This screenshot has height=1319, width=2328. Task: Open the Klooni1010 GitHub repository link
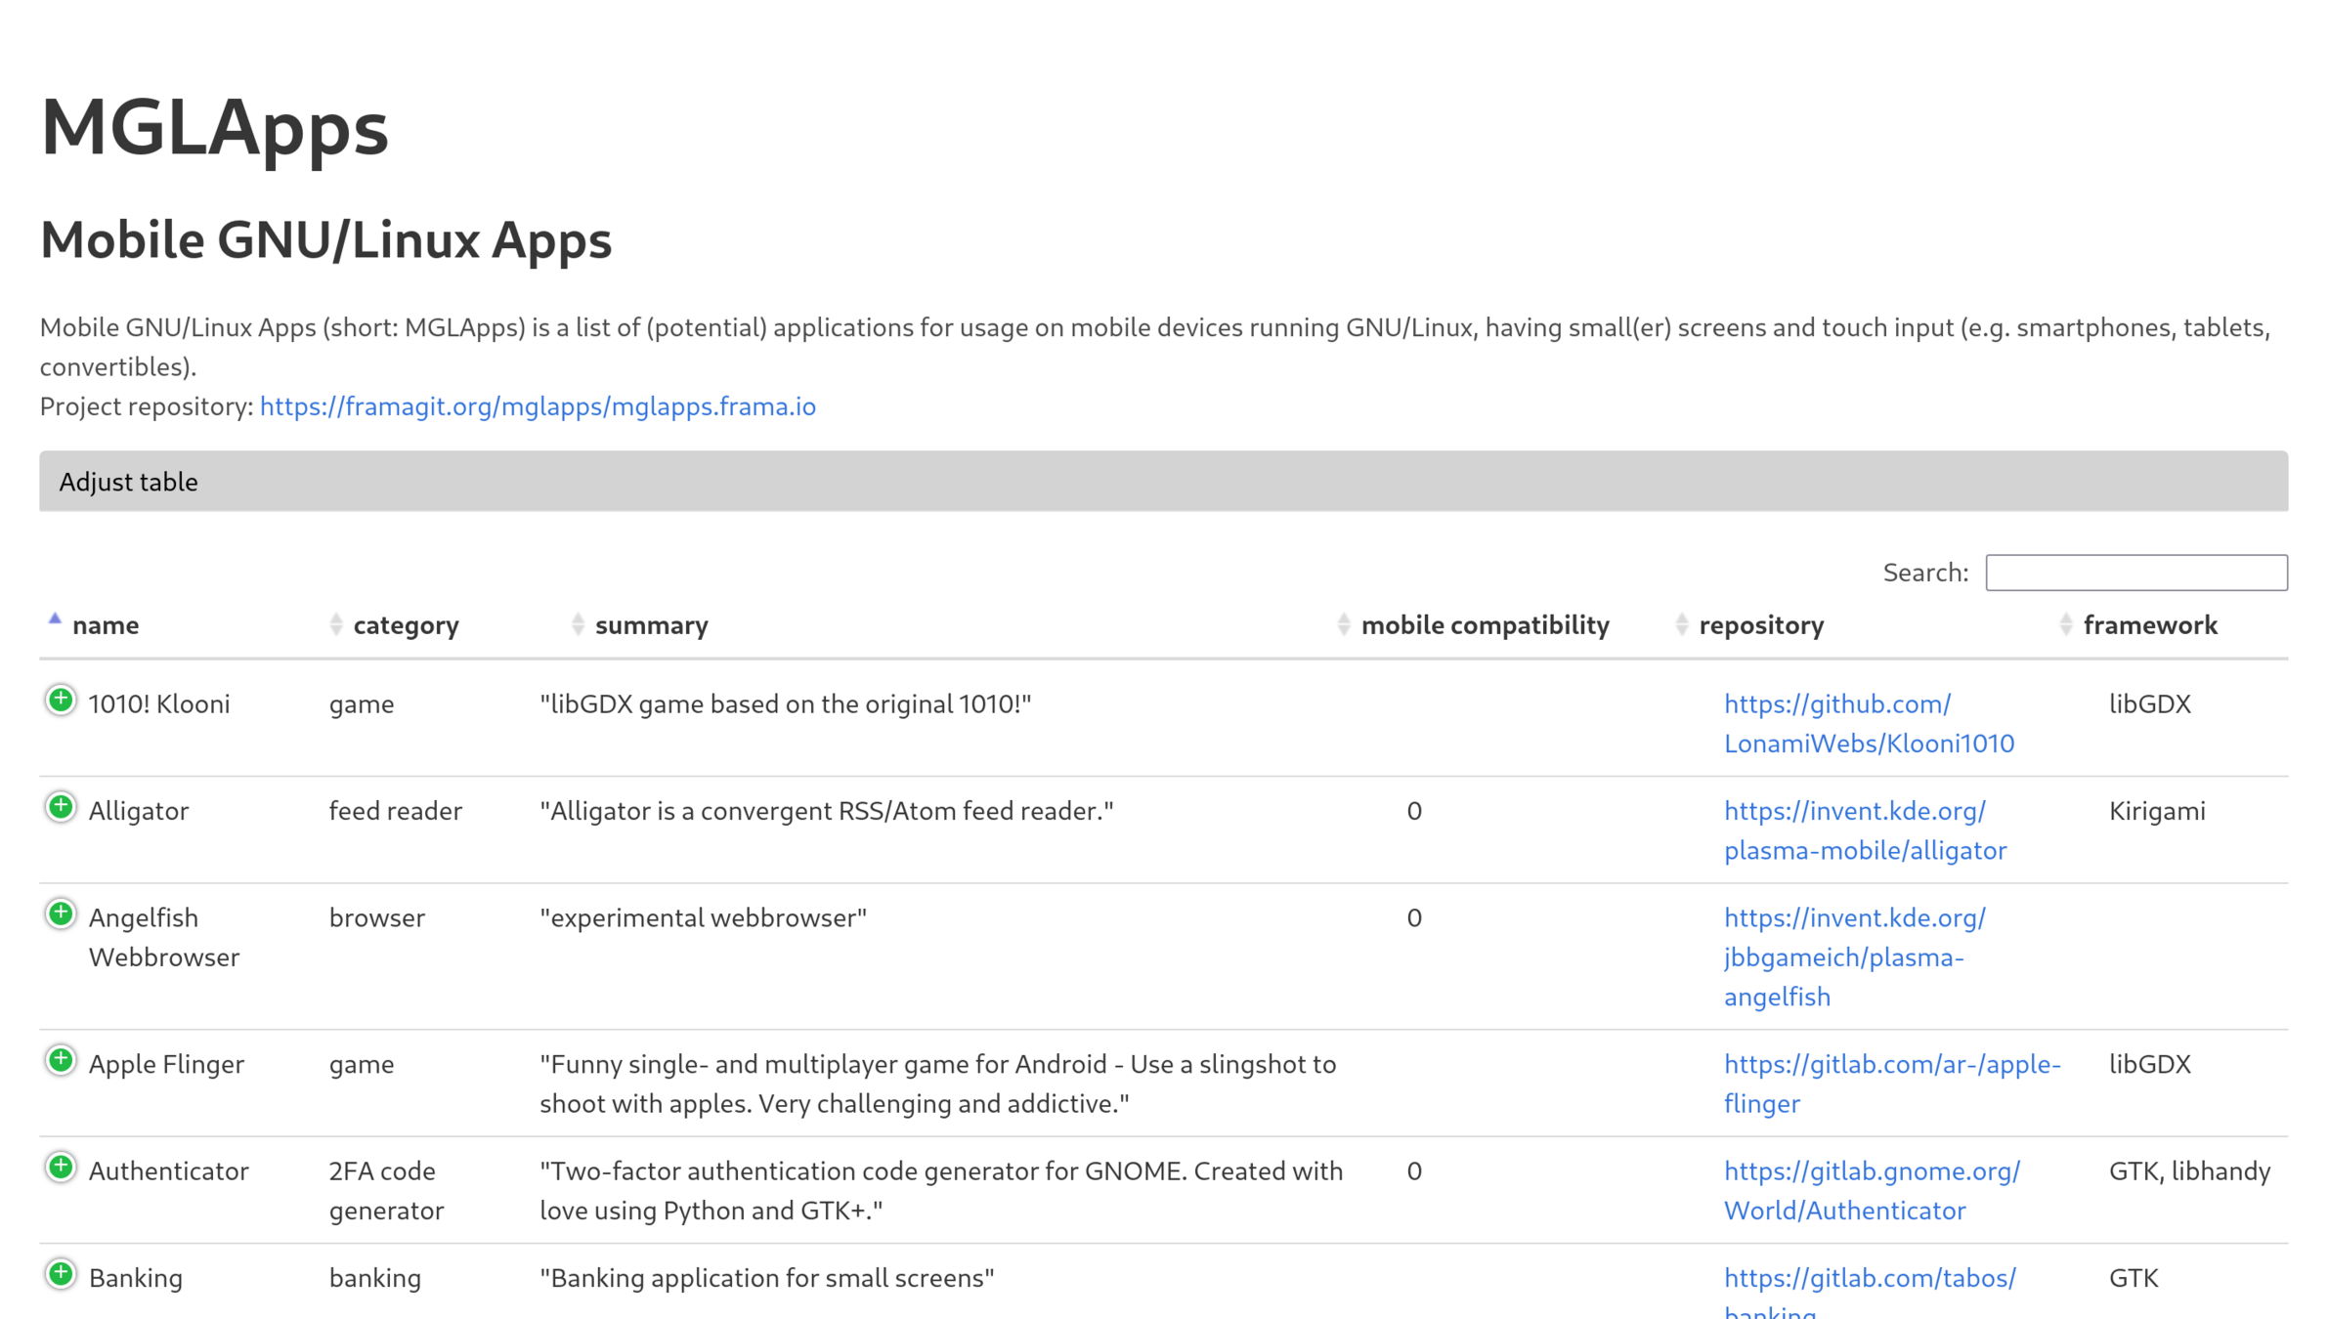[x=1868, y=724]
